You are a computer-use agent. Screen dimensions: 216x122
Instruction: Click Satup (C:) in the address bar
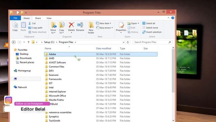[x=49, y=42]
